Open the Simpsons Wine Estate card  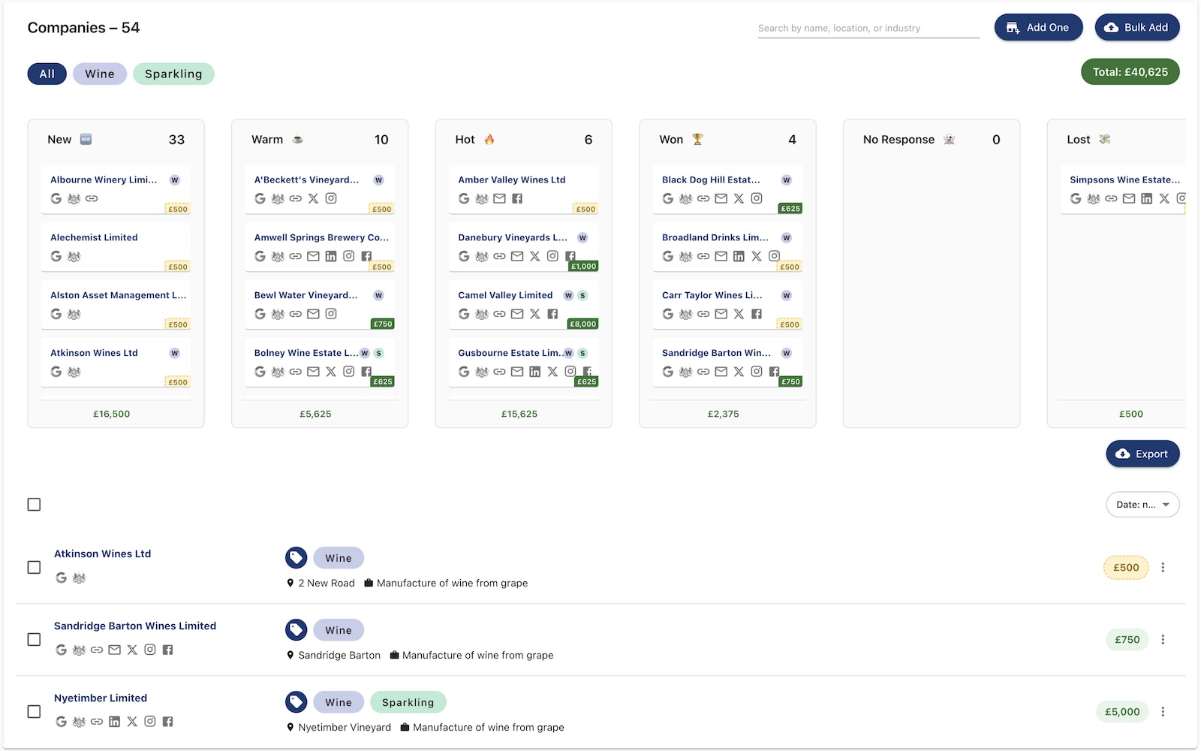tap(1123, 189)
